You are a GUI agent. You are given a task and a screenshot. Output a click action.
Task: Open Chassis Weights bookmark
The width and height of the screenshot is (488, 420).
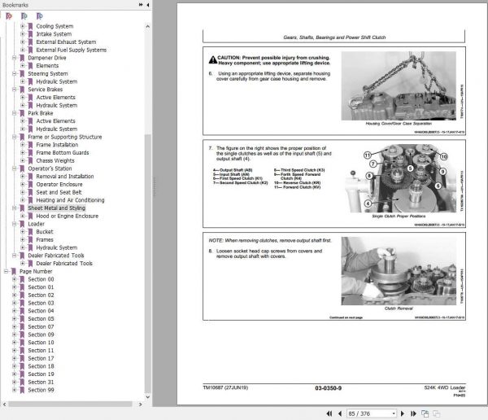[55, 161]
